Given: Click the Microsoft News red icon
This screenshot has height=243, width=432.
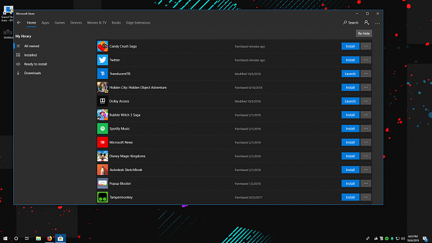Looking at the screenshot, I should (103, 142).
